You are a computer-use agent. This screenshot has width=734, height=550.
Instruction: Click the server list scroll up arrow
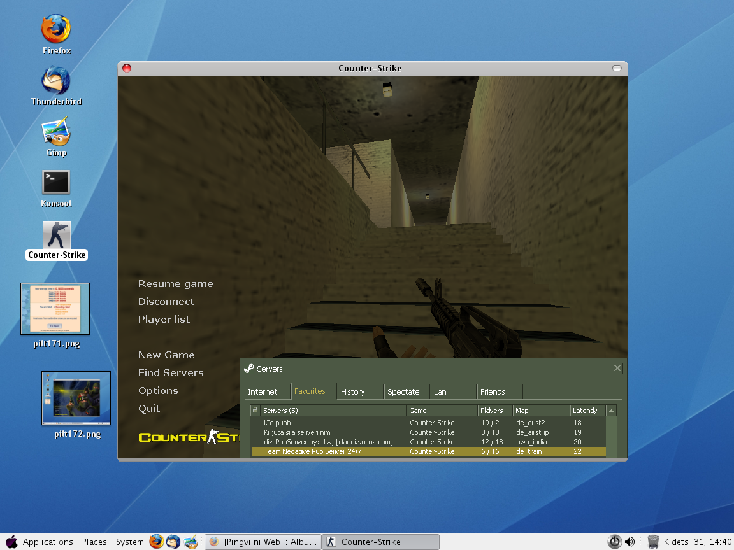pyautogui.click(x=612, y=410)
